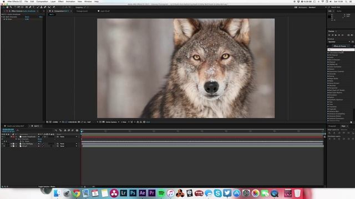Image resolution: width=355 pixels, height=199 pixels.
Task: Open Photoshop from the Dock
Action: click(133, 193)
